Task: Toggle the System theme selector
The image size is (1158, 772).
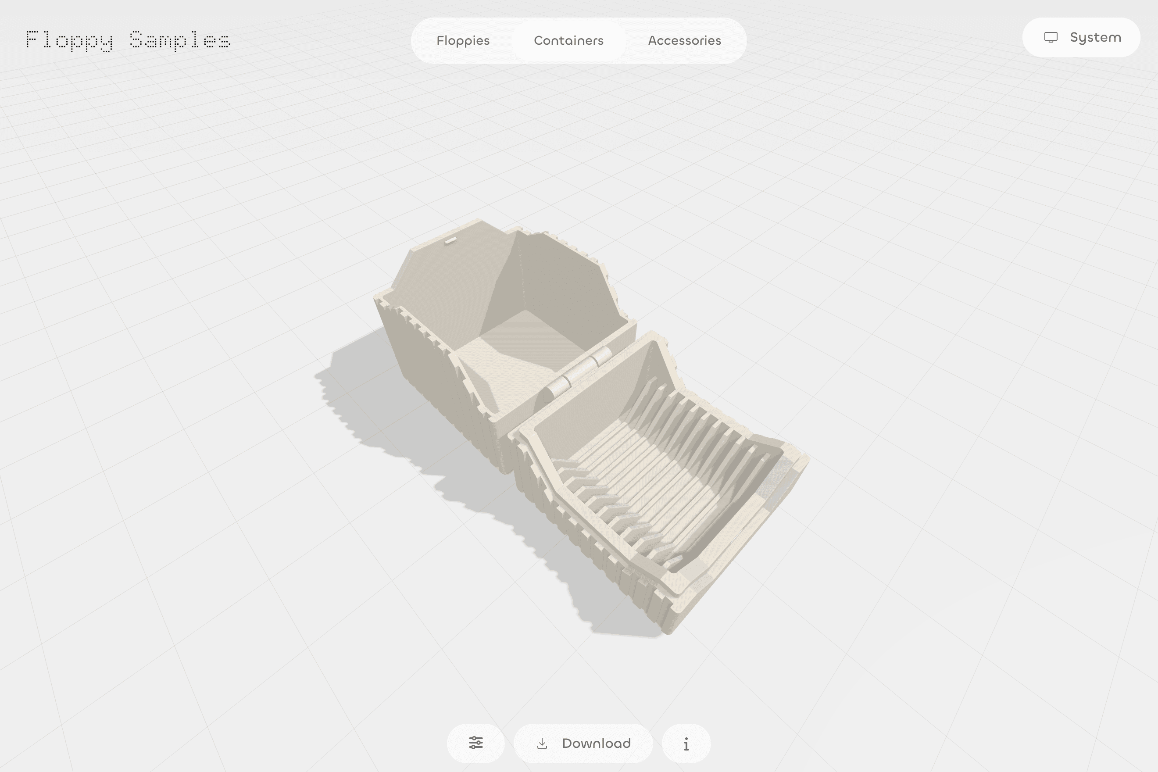Action: pos(1081,37)
